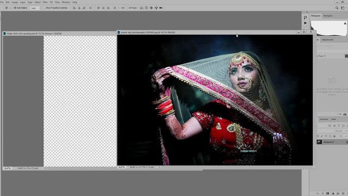The image size is (348, 196).
Task: Open the workspace switcher icon
Action: click(343, 8)
